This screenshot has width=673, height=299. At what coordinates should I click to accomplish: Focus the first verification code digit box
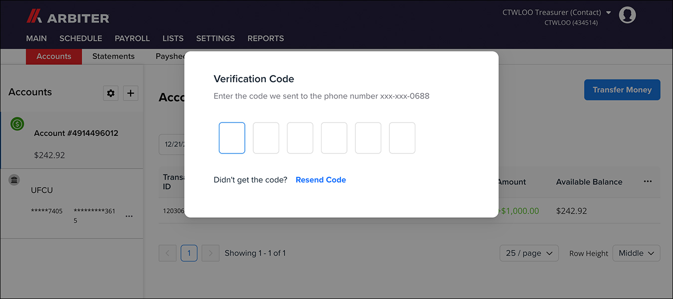coord(232,138)
